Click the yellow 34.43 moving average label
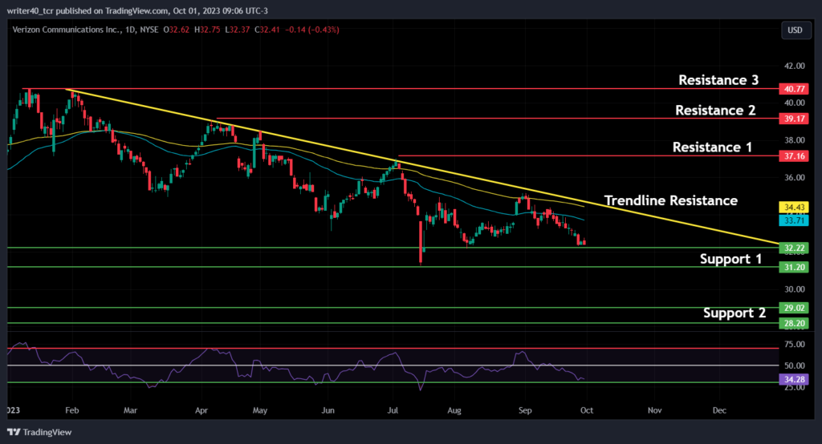This screenshot has width=822, height=444. click(x=794, y=208)
